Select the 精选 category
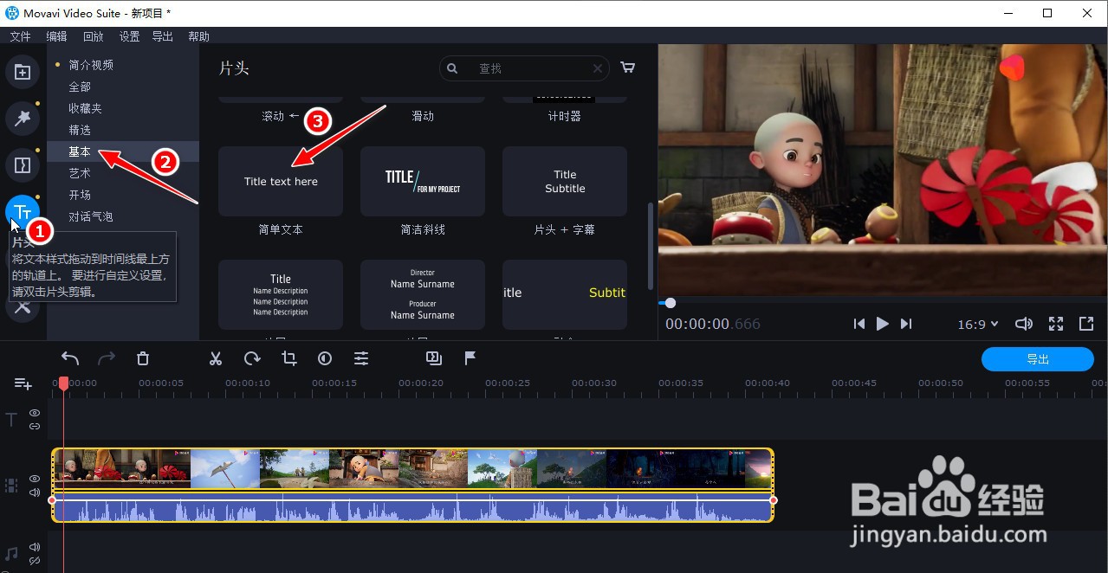 click(x=80, y=130)
